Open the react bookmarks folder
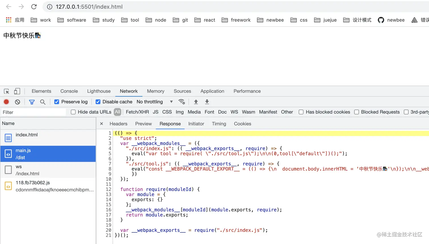 click(205, 20)
